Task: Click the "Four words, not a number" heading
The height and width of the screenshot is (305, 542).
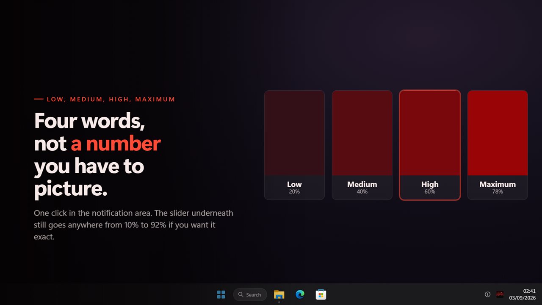Action: pos(97,155)
